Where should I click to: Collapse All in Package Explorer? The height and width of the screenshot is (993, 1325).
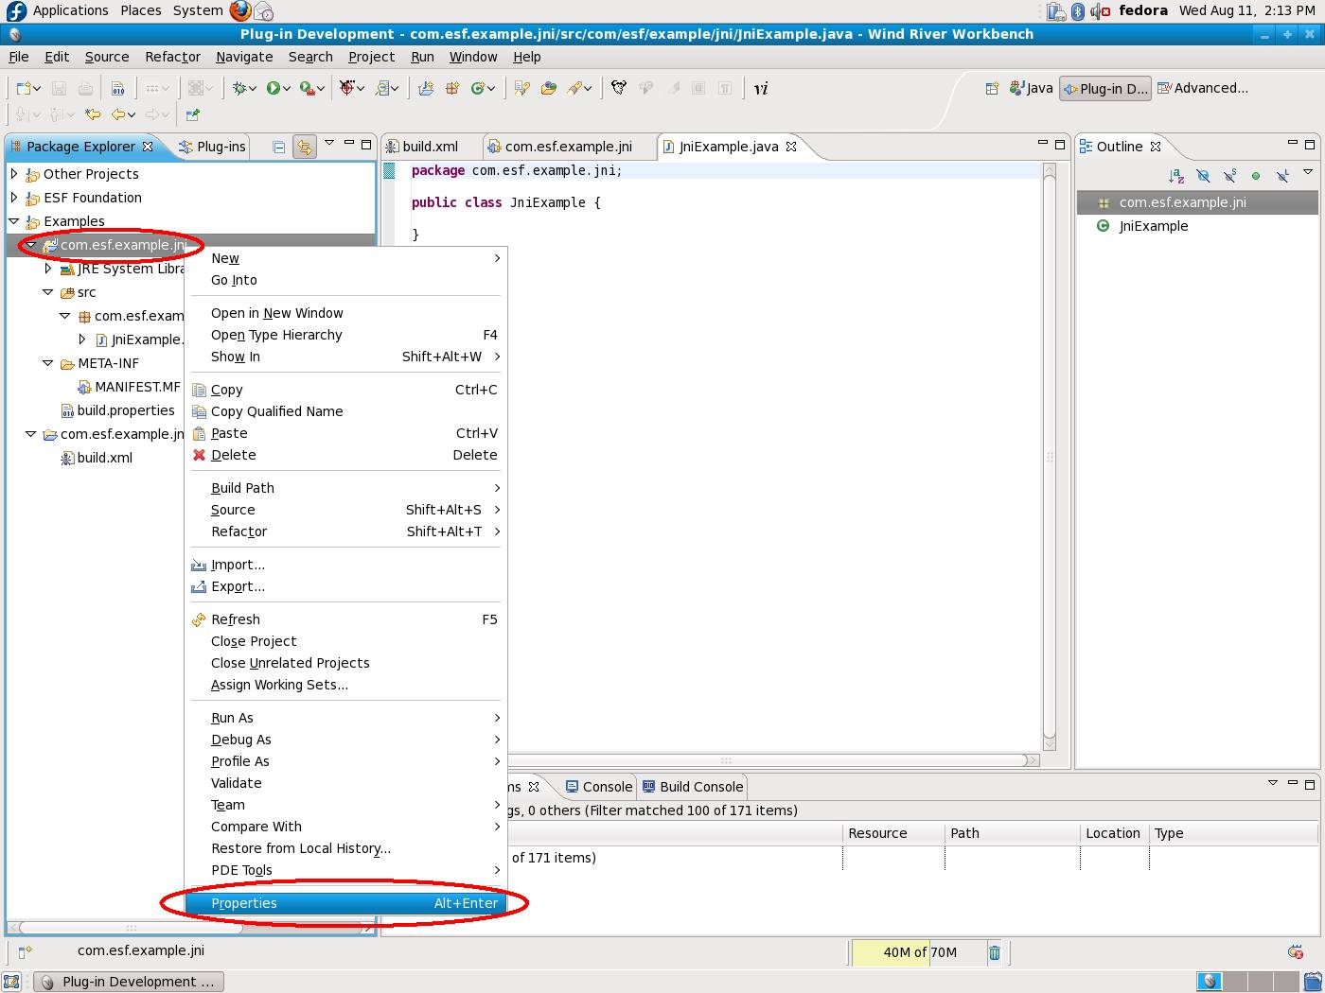click(278, 147)
